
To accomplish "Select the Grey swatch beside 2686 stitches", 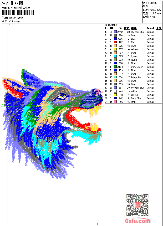I will (x=115, y=35).
